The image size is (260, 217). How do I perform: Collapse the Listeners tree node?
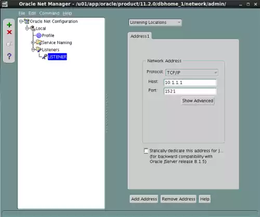(x=33, y=50)
